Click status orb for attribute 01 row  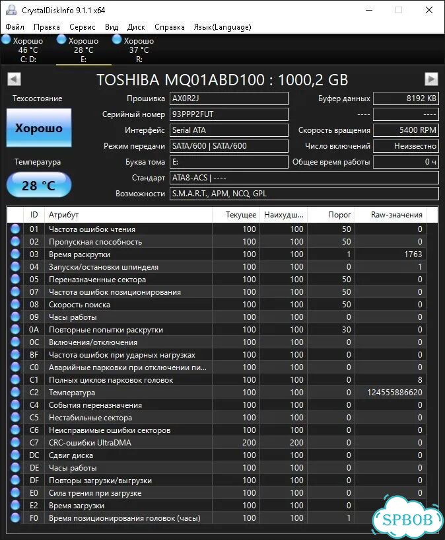(15, 229)
